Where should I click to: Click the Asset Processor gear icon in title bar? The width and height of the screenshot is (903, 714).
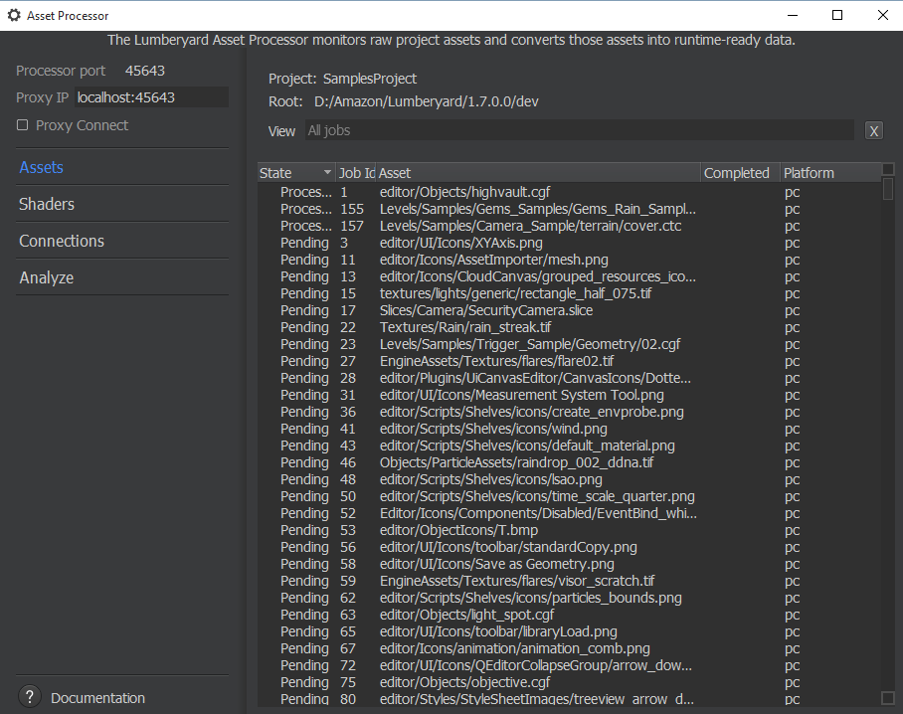(x=14, y=16)
